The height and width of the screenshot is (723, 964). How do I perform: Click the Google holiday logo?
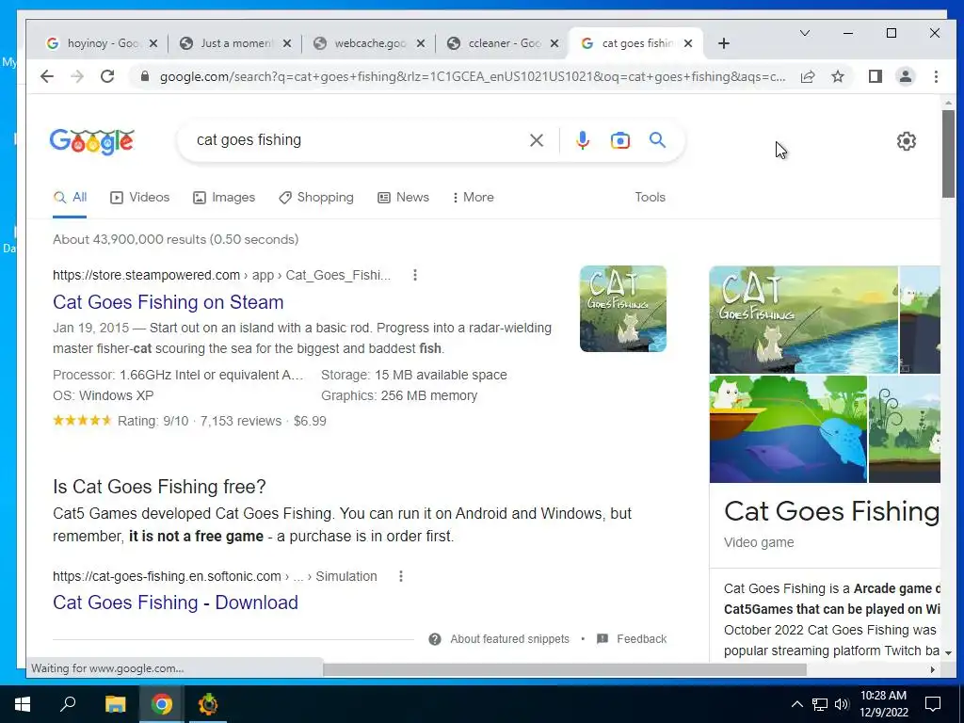(91, 141)
